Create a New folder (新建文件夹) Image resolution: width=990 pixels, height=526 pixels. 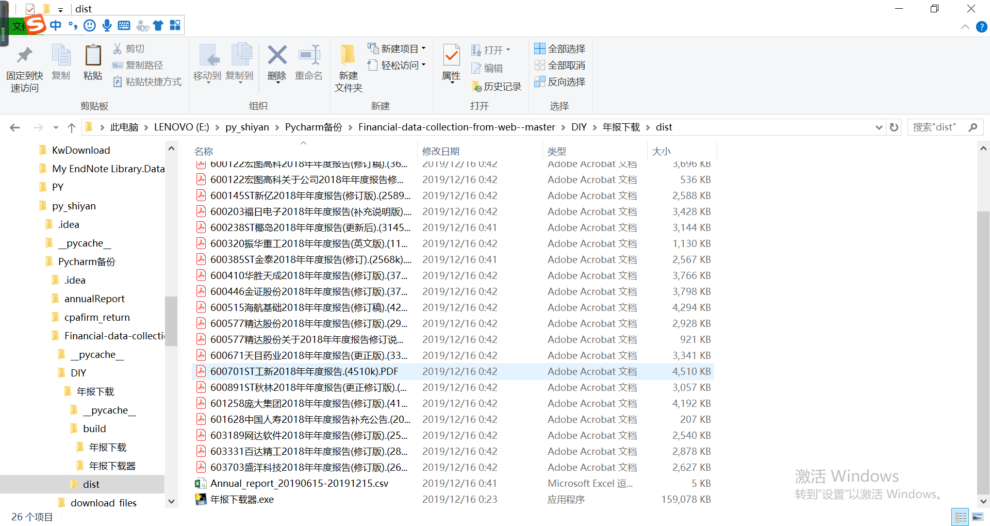[349, 68]
